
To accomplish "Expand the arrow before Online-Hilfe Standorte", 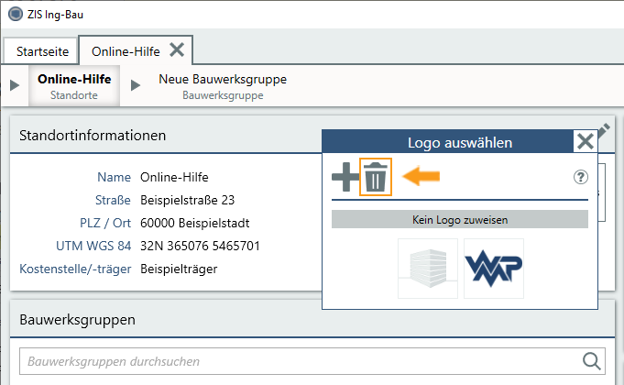I will coord(15,85).
